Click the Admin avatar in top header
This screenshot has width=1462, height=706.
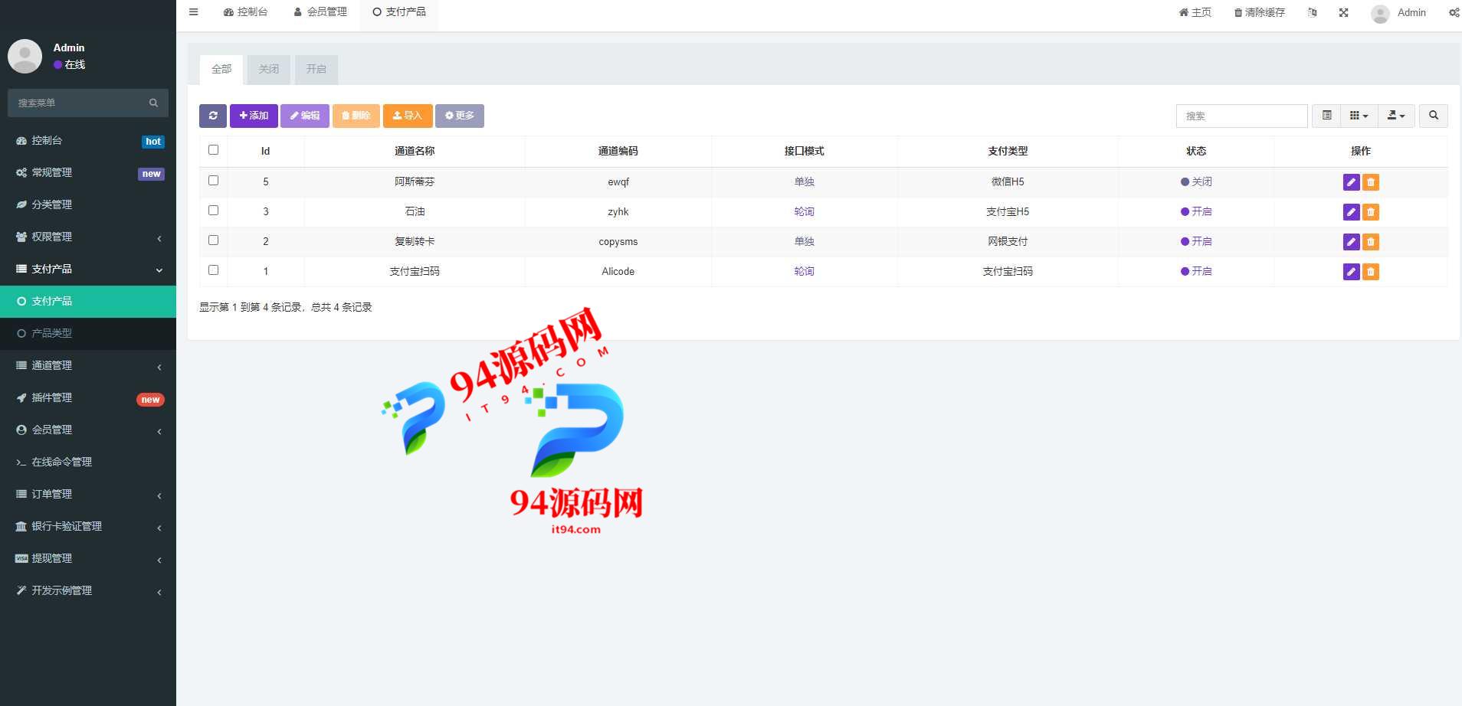(1380, 14)
